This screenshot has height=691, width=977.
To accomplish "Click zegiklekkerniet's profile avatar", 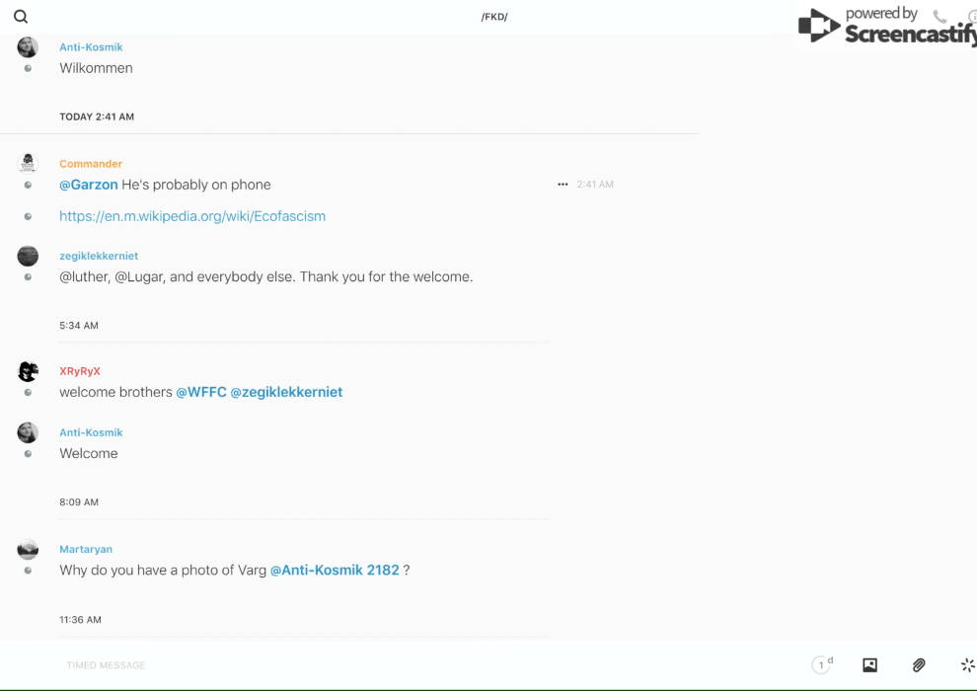I will point(28,257).
